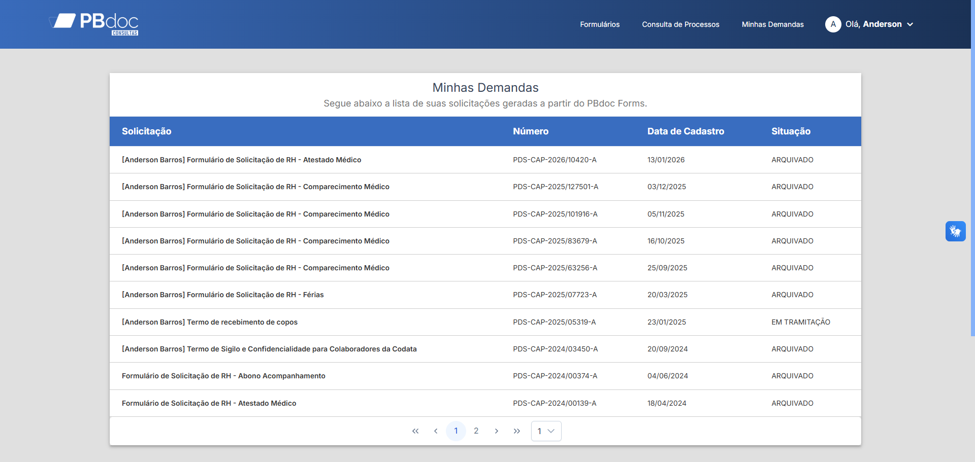
Task: Open the rows-per-page dropdown showing 1
Action: click(546, 431)
